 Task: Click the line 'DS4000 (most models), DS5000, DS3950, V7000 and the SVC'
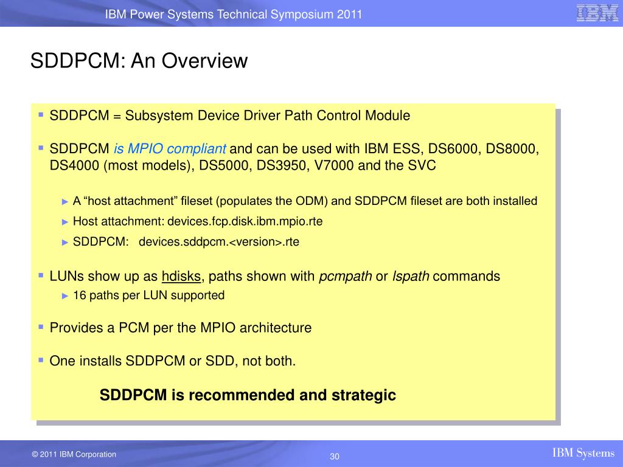click(243, 165)
